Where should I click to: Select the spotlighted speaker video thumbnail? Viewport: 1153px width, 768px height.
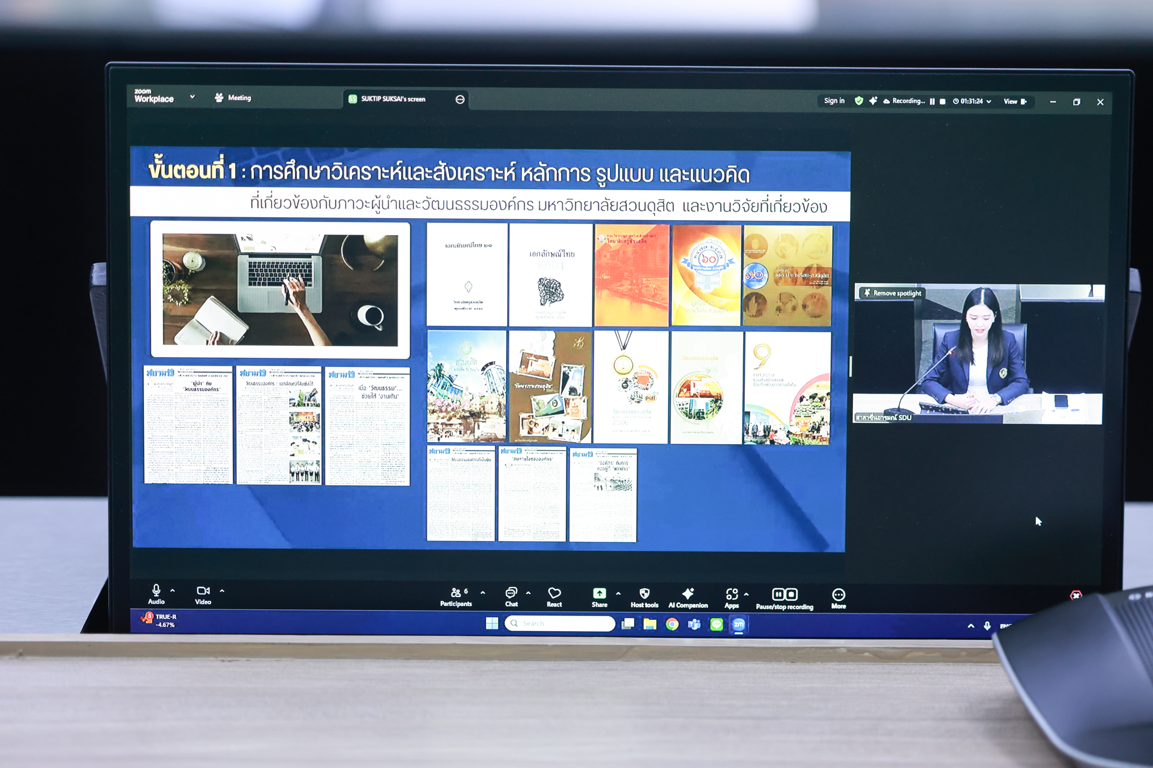tap(978, 354)
